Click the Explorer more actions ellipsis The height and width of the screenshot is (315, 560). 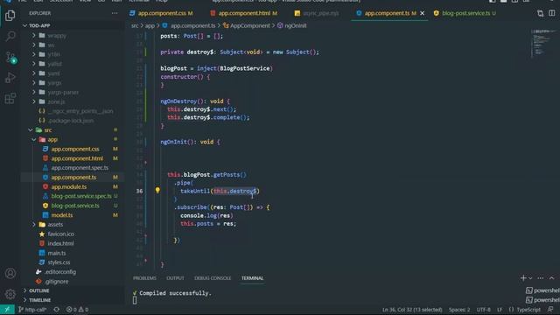coord(115,13)
